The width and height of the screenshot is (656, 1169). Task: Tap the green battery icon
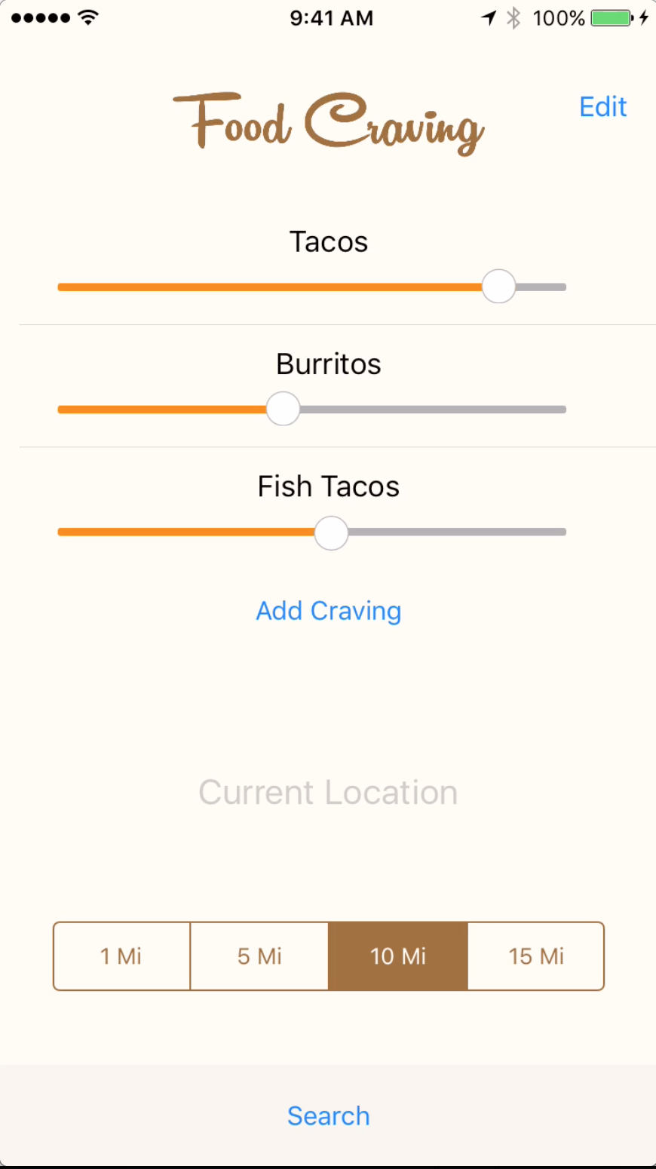tap(613, 18)
